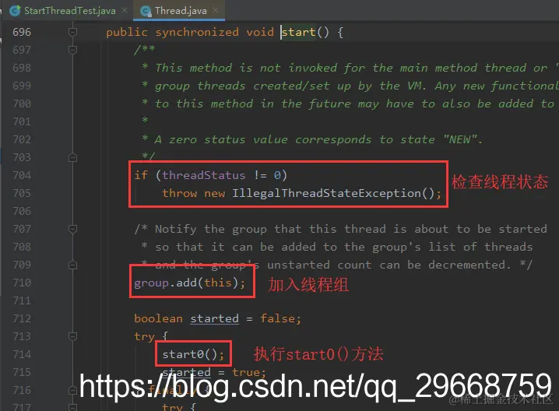The width and height of the screenshot is (559, 411).
Task: Collapse the block comment fold at line 707
Action: coord(72,229)
